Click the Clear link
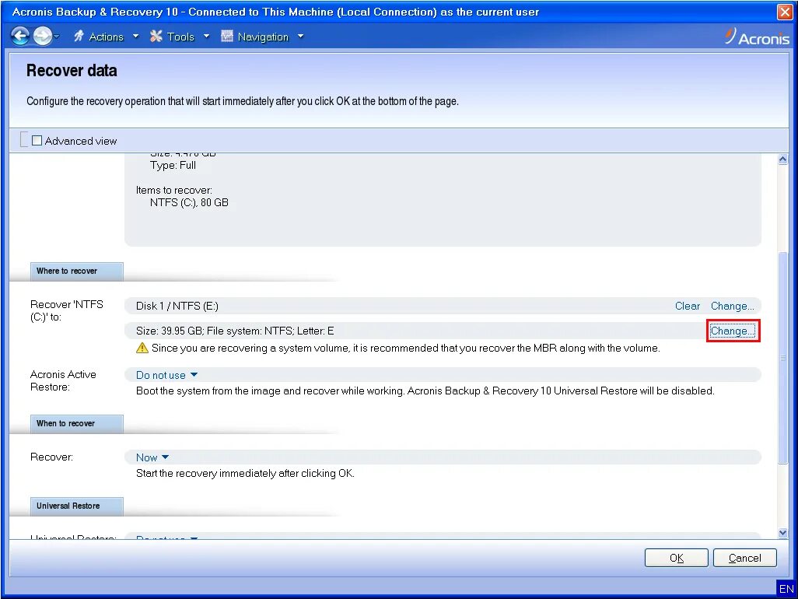The height and width of the screenshot is (599, 798). [687, 306]
